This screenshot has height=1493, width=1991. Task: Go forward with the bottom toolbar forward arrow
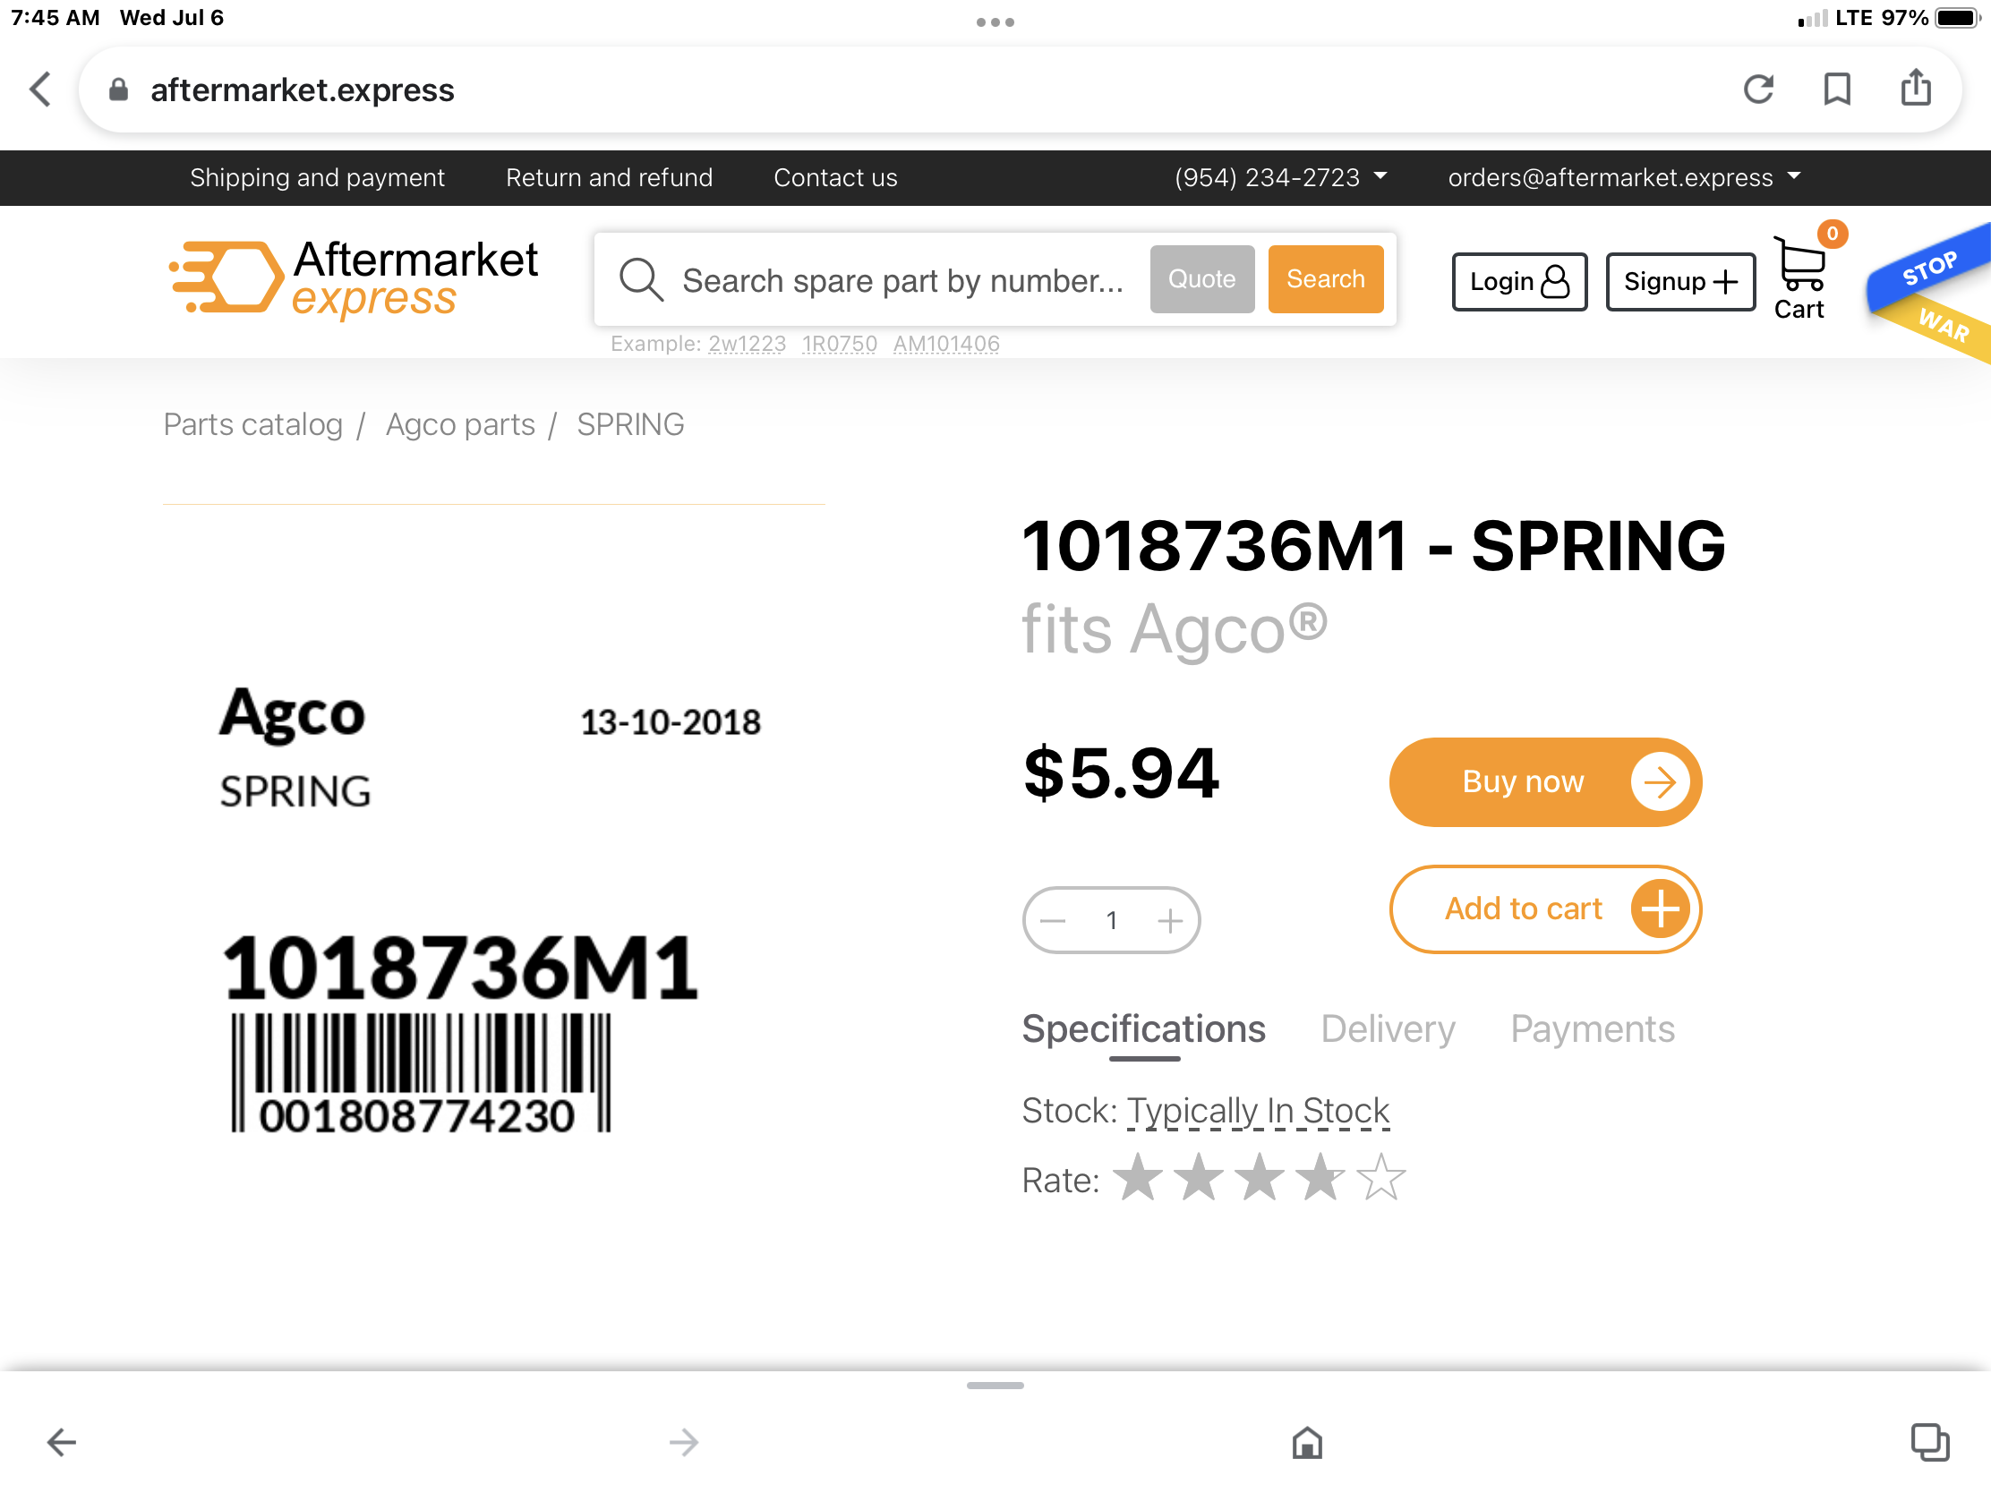(683, 1442)
